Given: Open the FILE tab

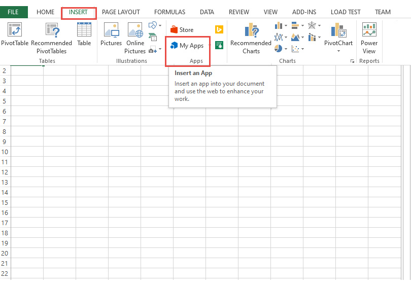Looking at the screenshot, I should click(x=13, y=12).
